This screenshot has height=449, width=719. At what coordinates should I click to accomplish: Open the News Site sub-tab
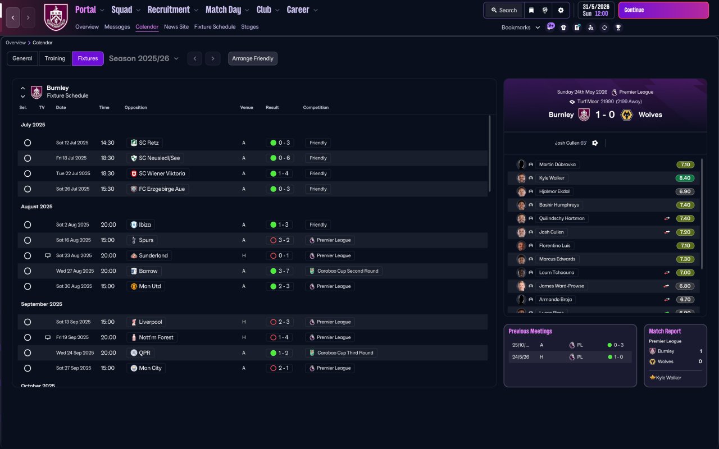(x=176, y=27)
